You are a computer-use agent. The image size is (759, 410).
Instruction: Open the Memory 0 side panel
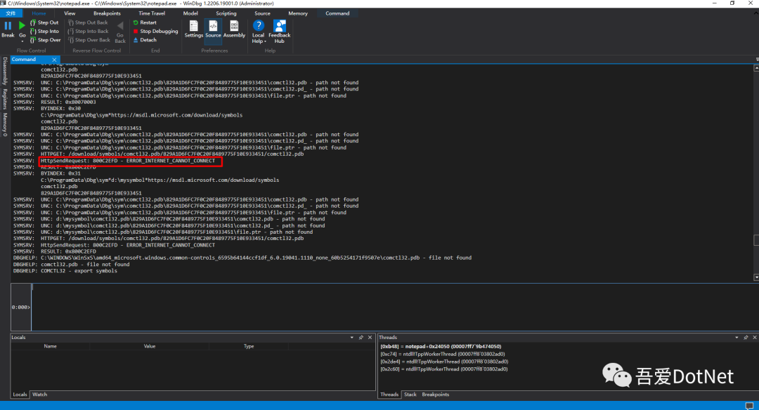click(5, 125)
